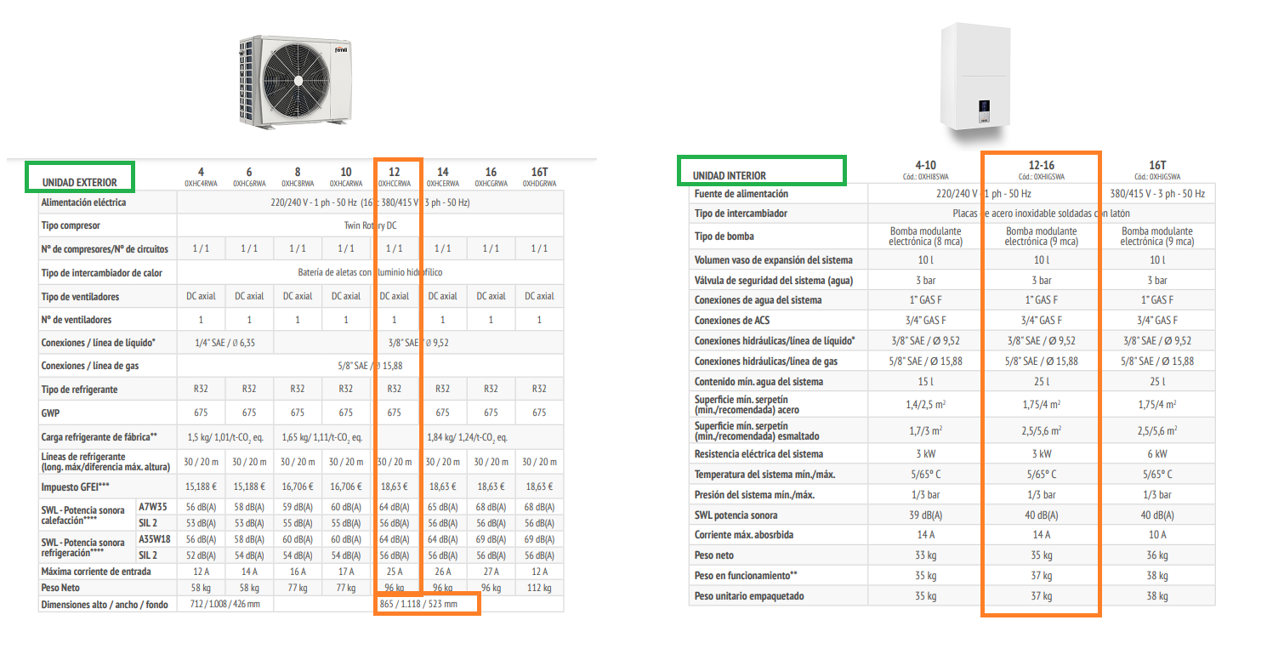This screenshot has height=660, width=1267.
Task: Click the 1,4/2,5 m² coil surface cell
Action: pyautogui.click(x=926, y=406)
